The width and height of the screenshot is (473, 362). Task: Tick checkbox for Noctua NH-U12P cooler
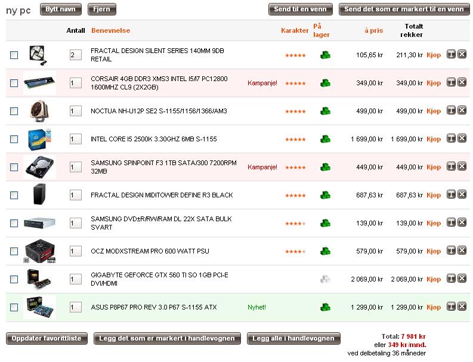tap(14, 111)
